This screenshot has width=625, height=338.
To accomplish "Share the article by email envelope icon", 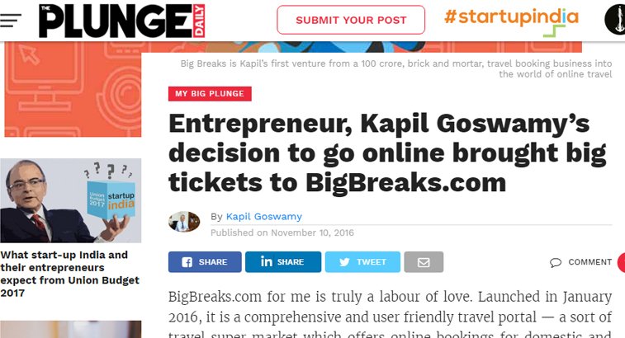I will coord(424,262).
